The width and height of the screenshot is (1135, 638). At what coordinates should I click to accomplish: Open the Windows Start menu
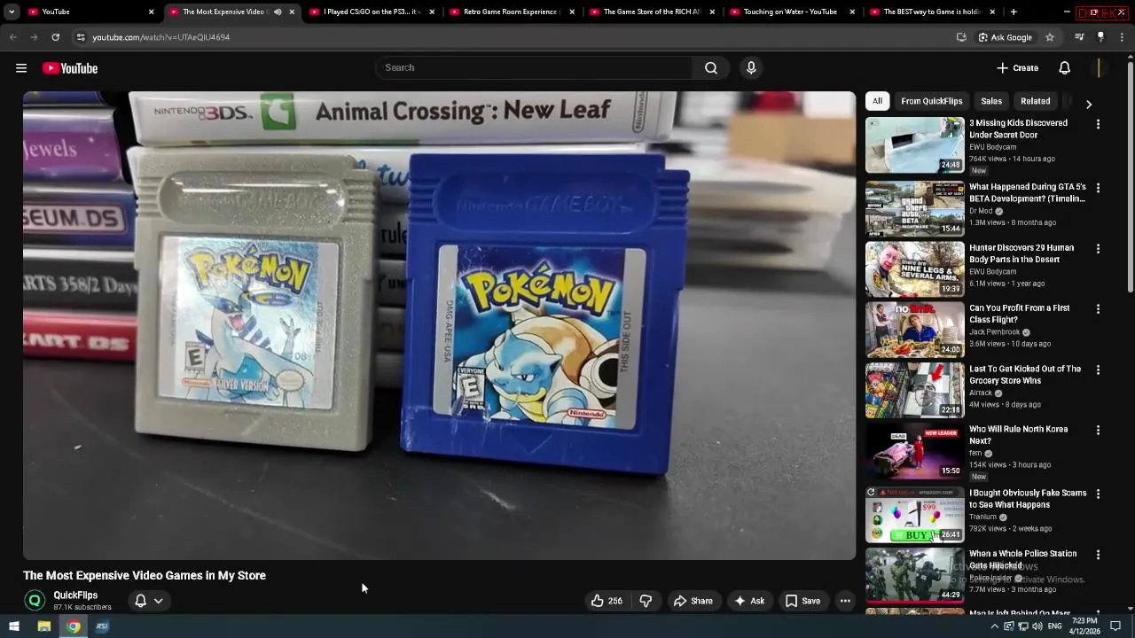pos(14,626)
